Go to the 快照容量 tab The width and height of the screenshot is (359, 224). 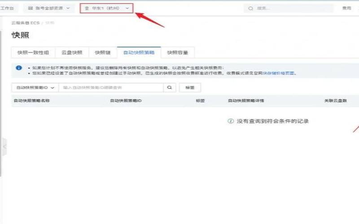(x=178, y=52)
